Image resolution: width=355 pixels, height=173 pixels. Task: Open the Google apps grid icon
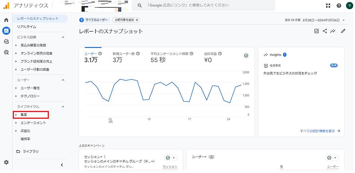pyautogui.click(x=328, y=6)
